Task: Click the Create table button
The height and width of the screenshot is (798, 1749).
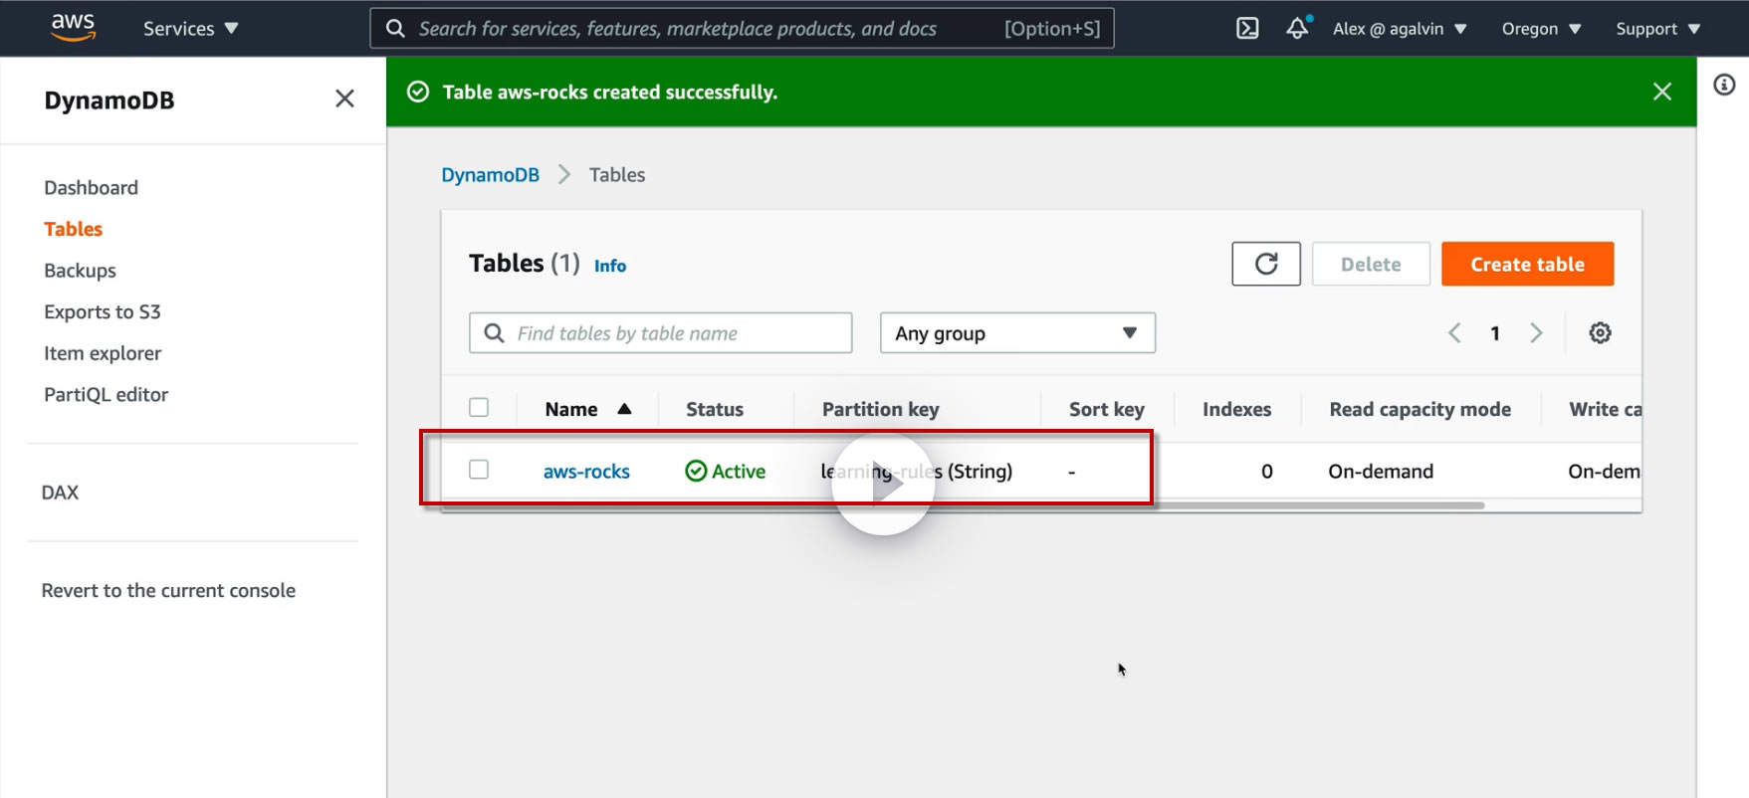Action: [1527, 265]
